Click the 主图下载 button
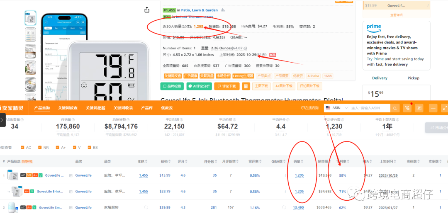448x214 pixels. click(261, 86)
